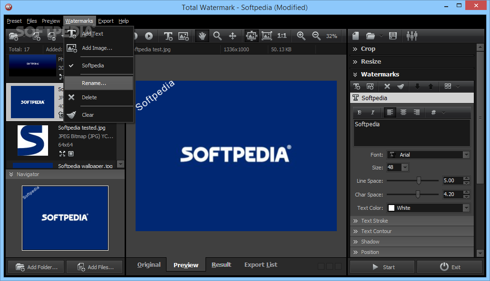Screen dimensions: 490x281
Task: Choose Clear from the Watermarks menu
Action: click(x=99, y=115)
